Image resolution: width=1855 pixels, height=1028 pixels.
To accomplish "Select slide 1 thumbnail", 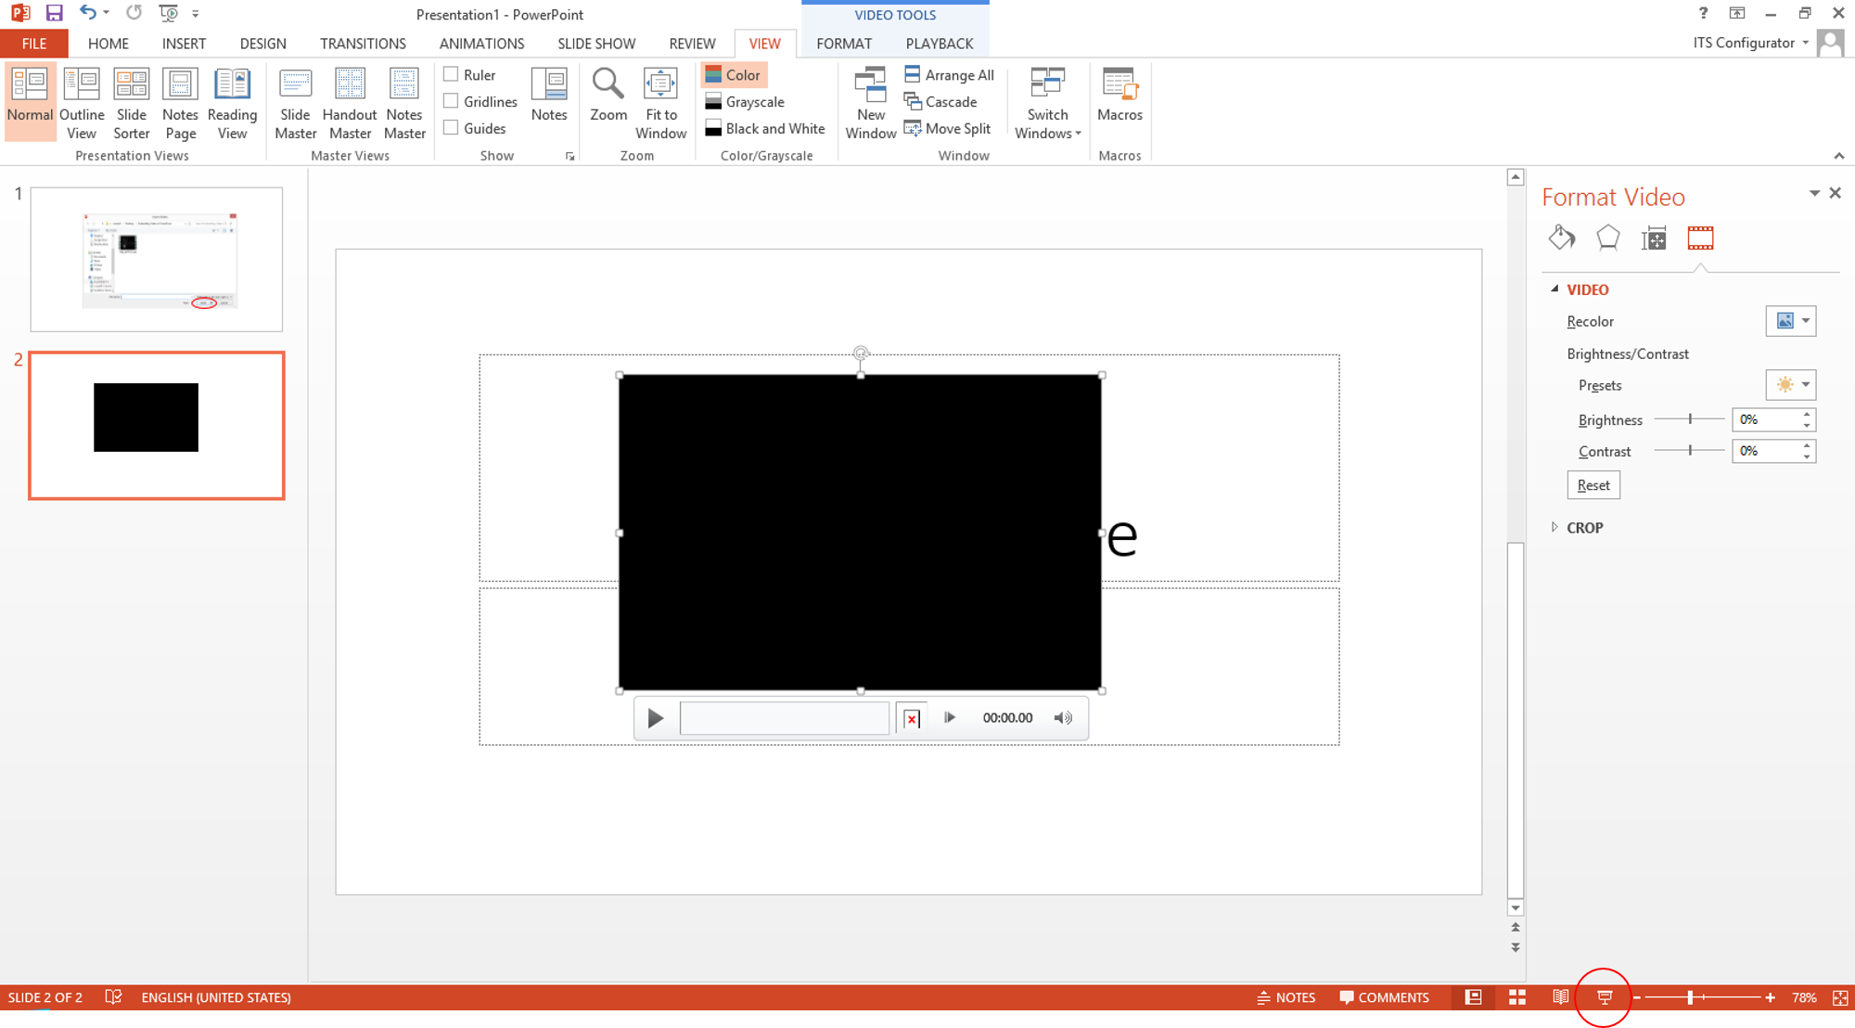I will coord(156,260).
